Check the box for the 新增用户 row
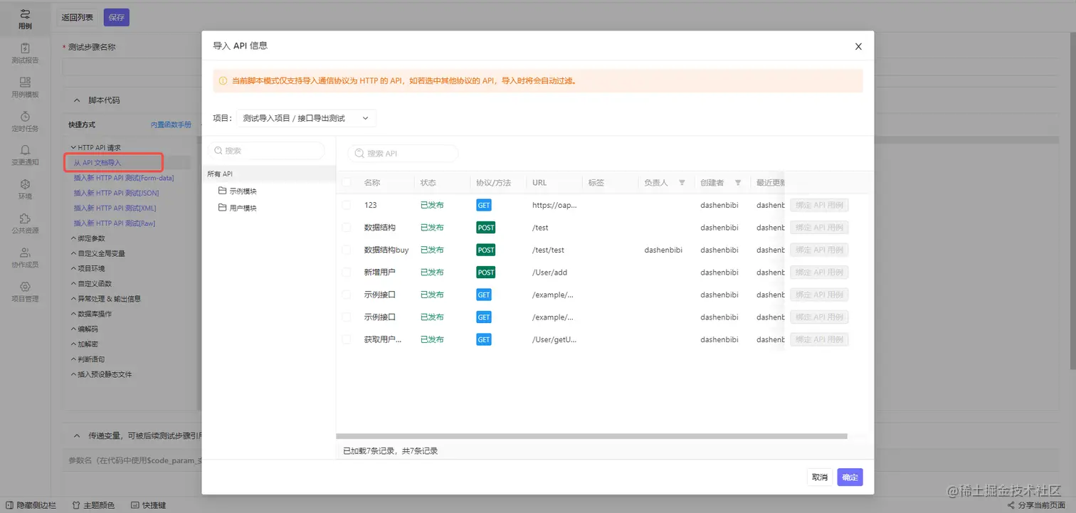1076x513 pixels. coord(347,273)
